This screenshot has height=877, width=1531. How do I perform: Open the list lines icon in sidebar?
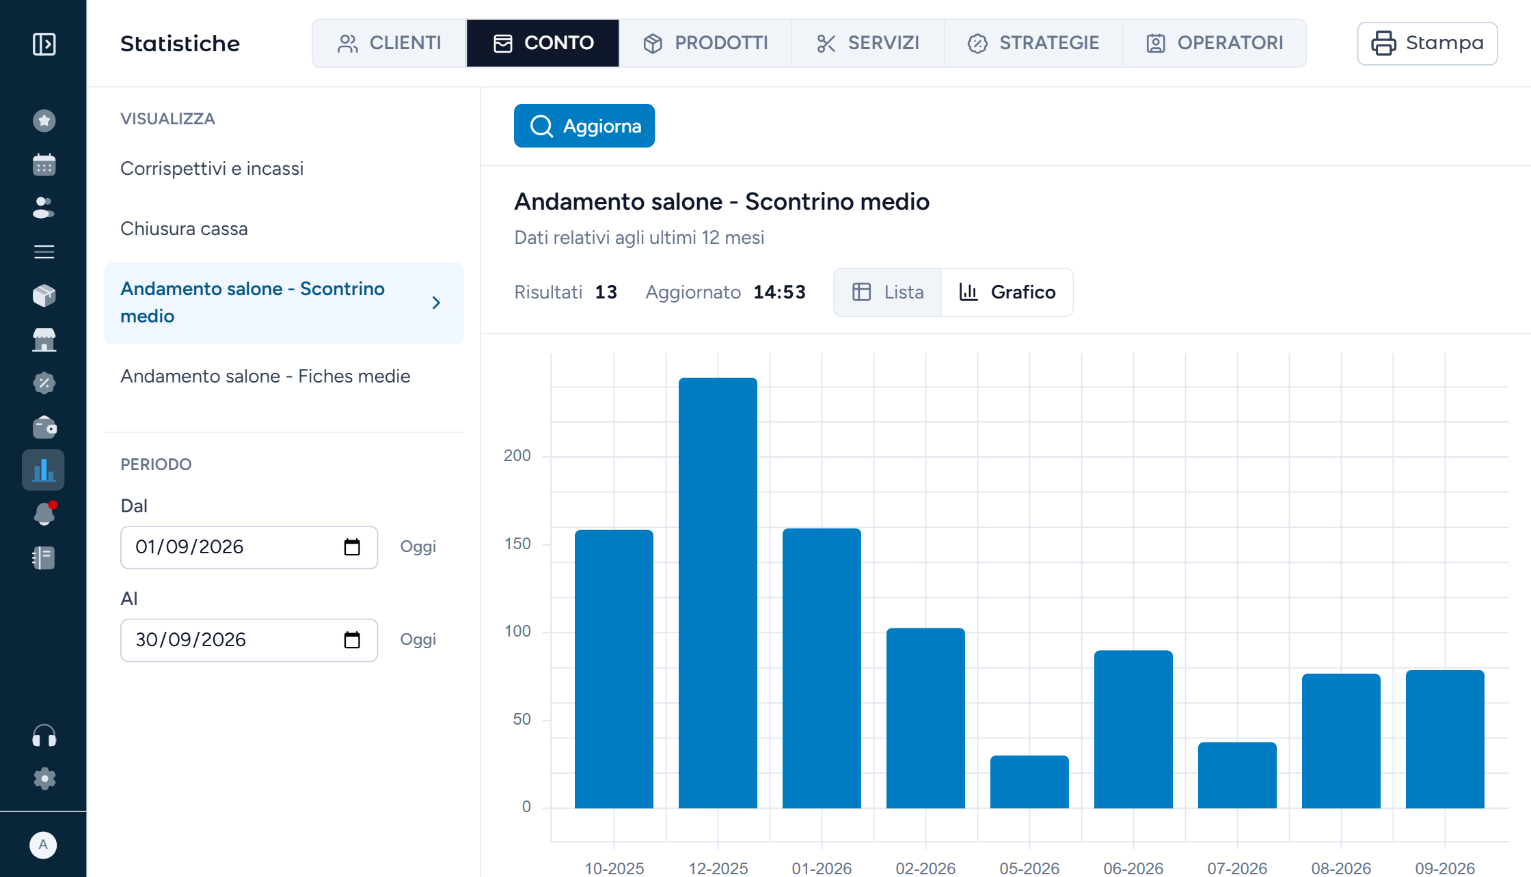coord(44,252)
